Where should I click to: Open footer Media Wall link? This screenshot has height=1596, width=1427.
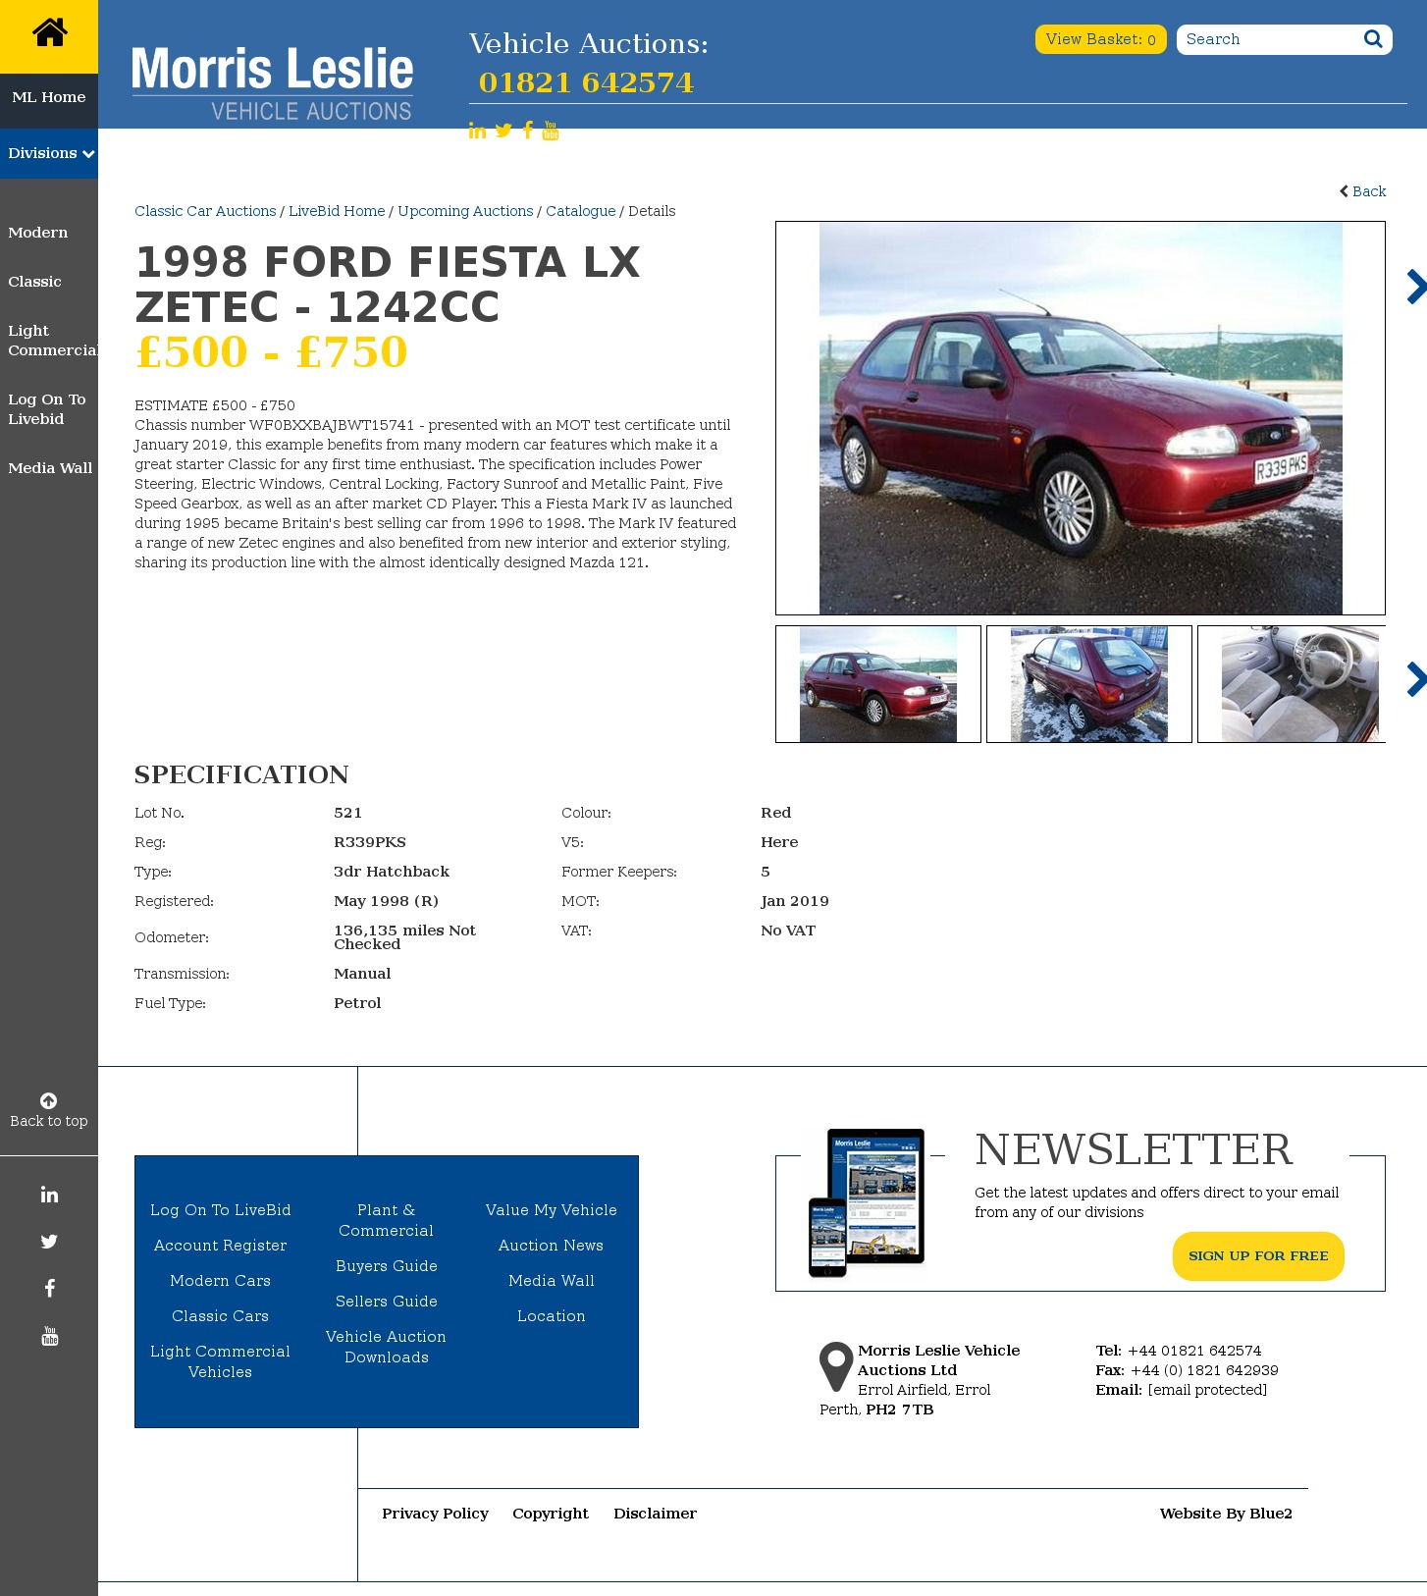pos(552,1281)
